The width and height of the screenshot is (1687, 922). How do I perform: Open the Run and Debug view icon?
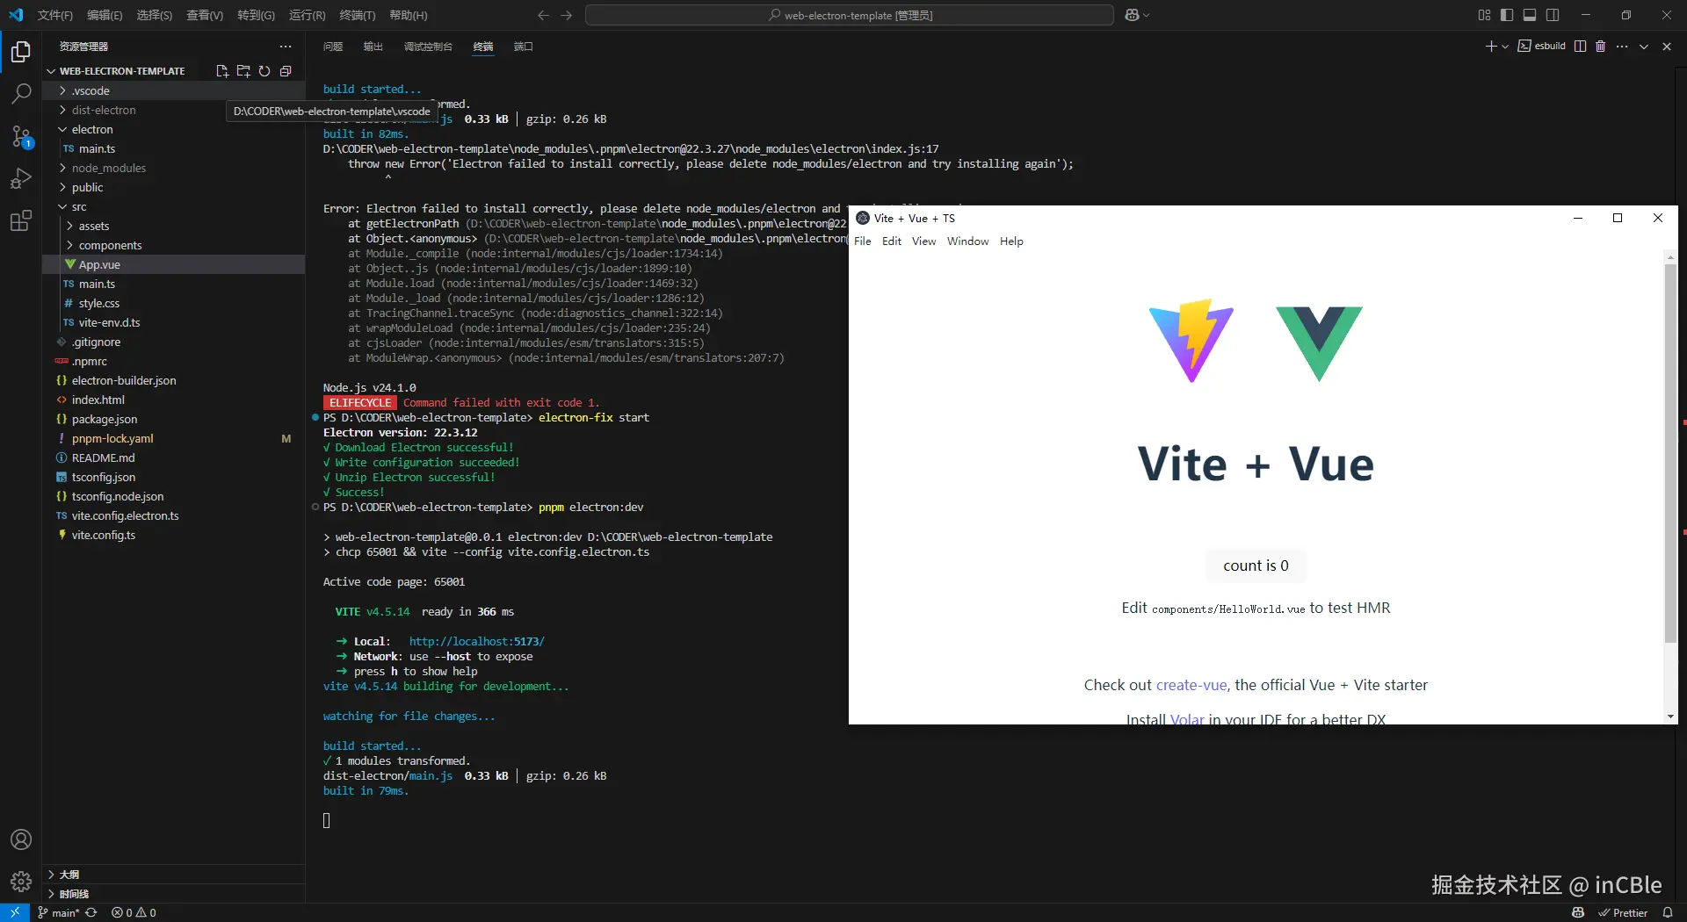tap(21, 178)
